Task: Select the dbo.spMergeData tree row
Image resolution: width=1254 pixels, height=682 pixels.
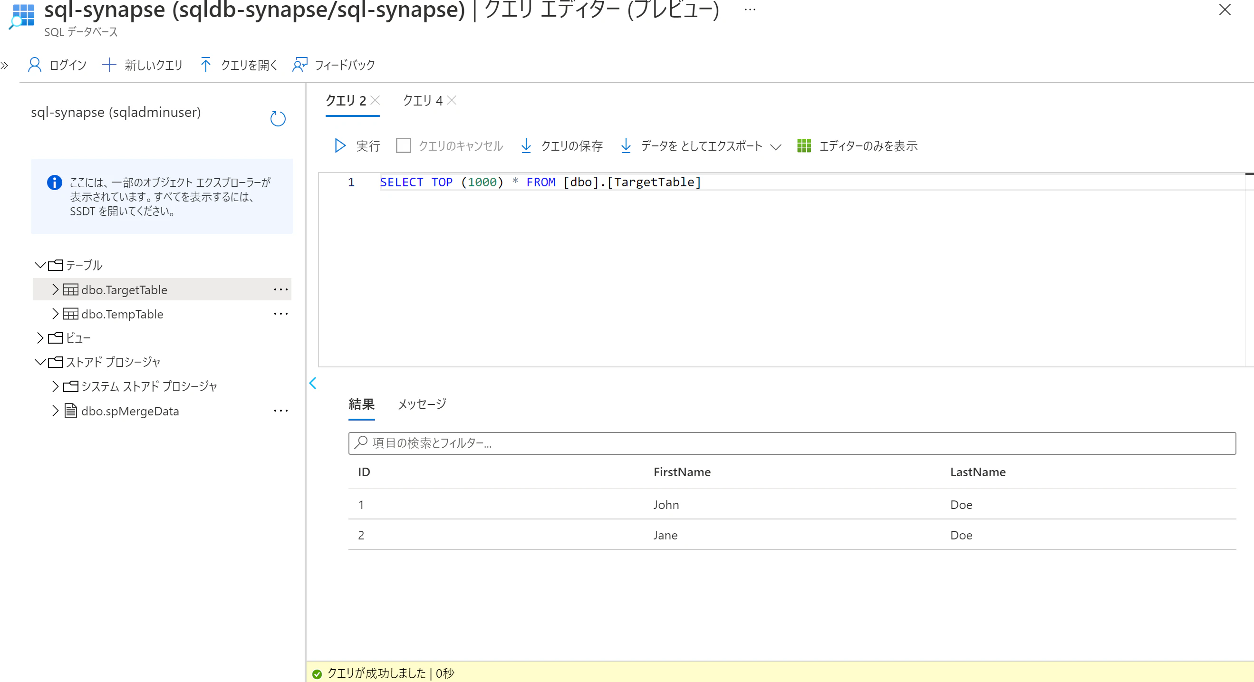Action: (162, 411)
